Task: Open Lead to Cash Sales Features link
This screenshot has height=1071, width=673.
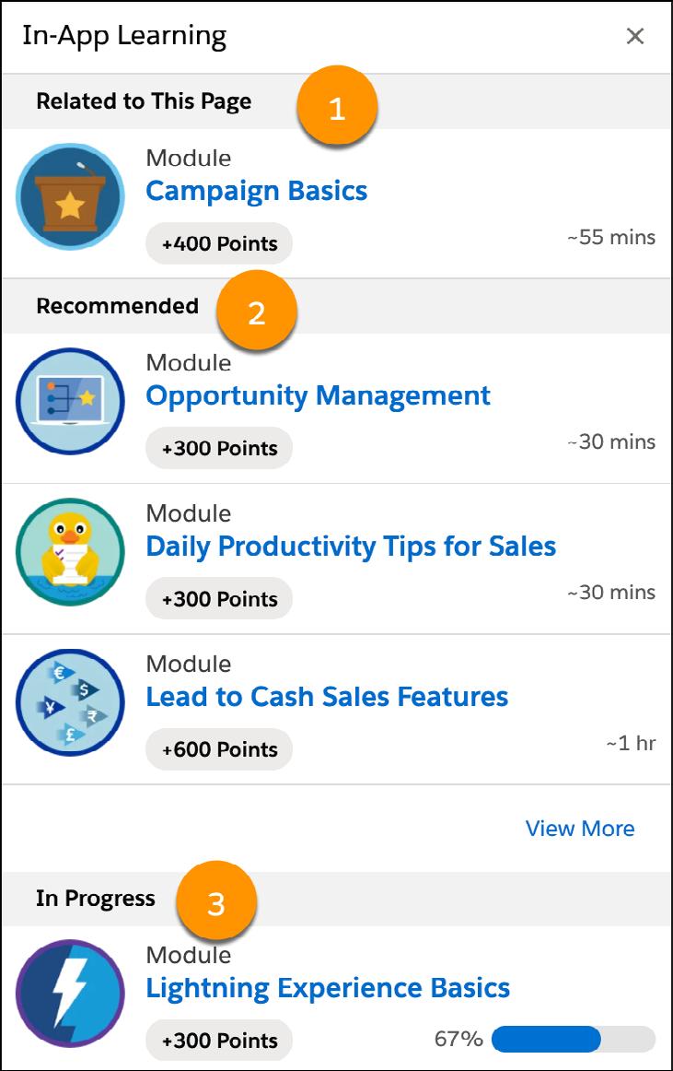Action: tap(327, 697)
